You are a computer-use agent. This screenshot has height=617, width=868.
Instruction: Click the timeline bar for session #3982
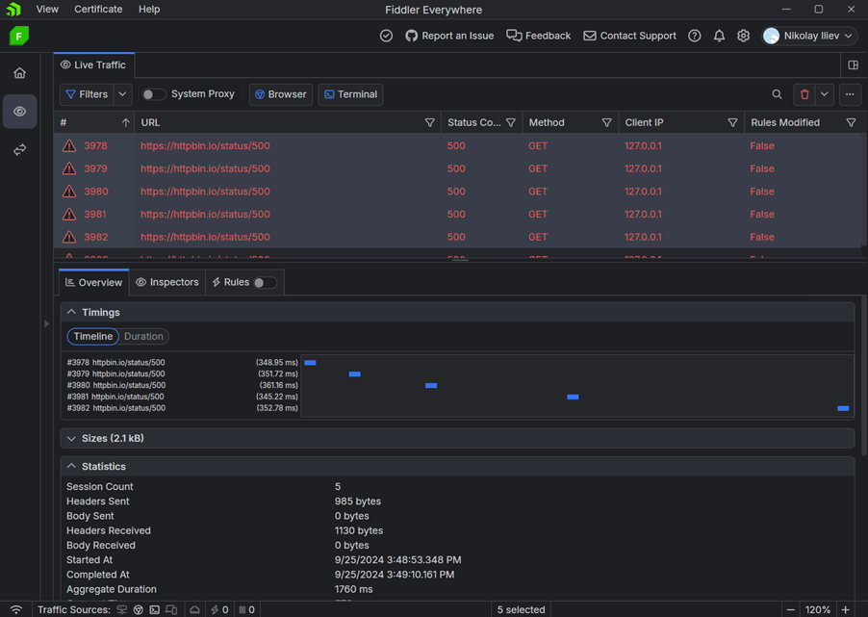click(843, 408)
